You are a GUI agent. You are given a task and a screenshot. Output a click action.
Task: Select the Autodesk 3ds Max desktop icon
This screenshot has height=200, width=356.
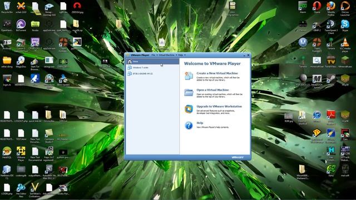pos(49,172)
